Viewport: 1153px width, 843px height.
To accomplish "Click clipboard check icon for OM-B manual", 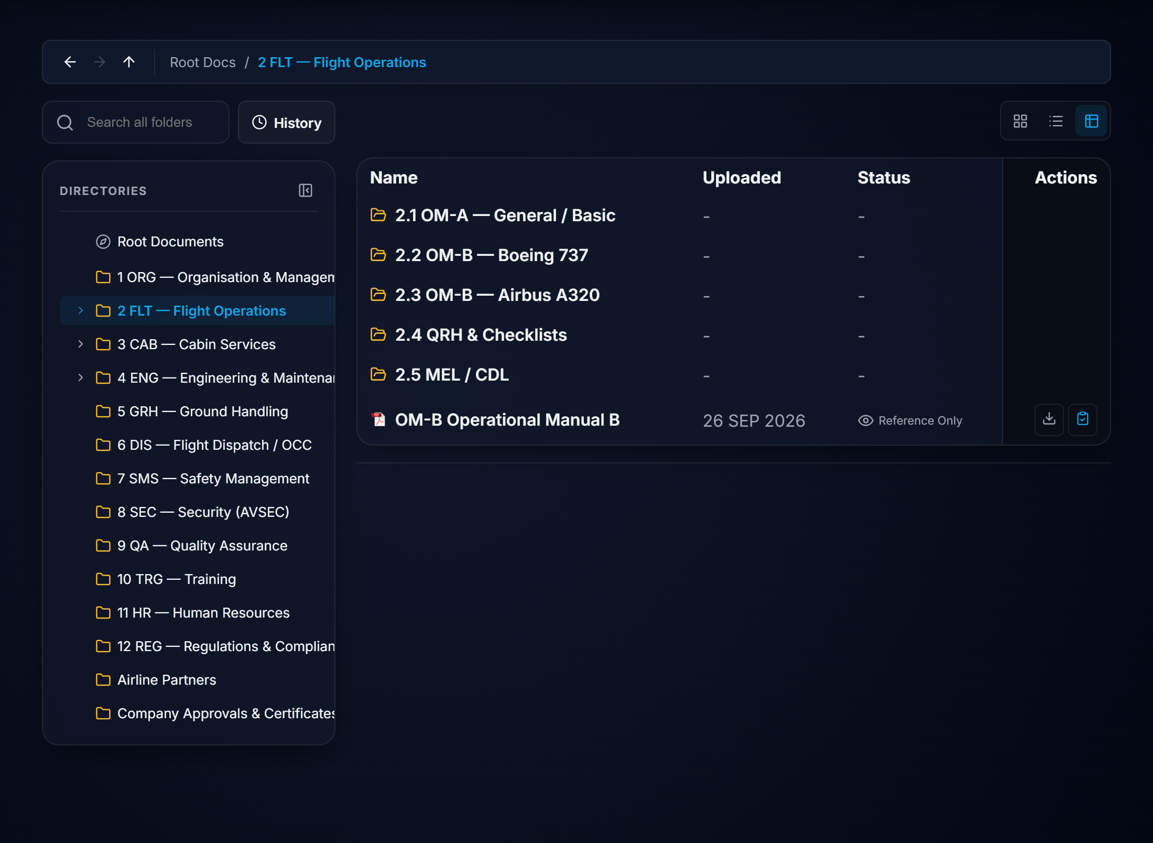I will 1083,419.
